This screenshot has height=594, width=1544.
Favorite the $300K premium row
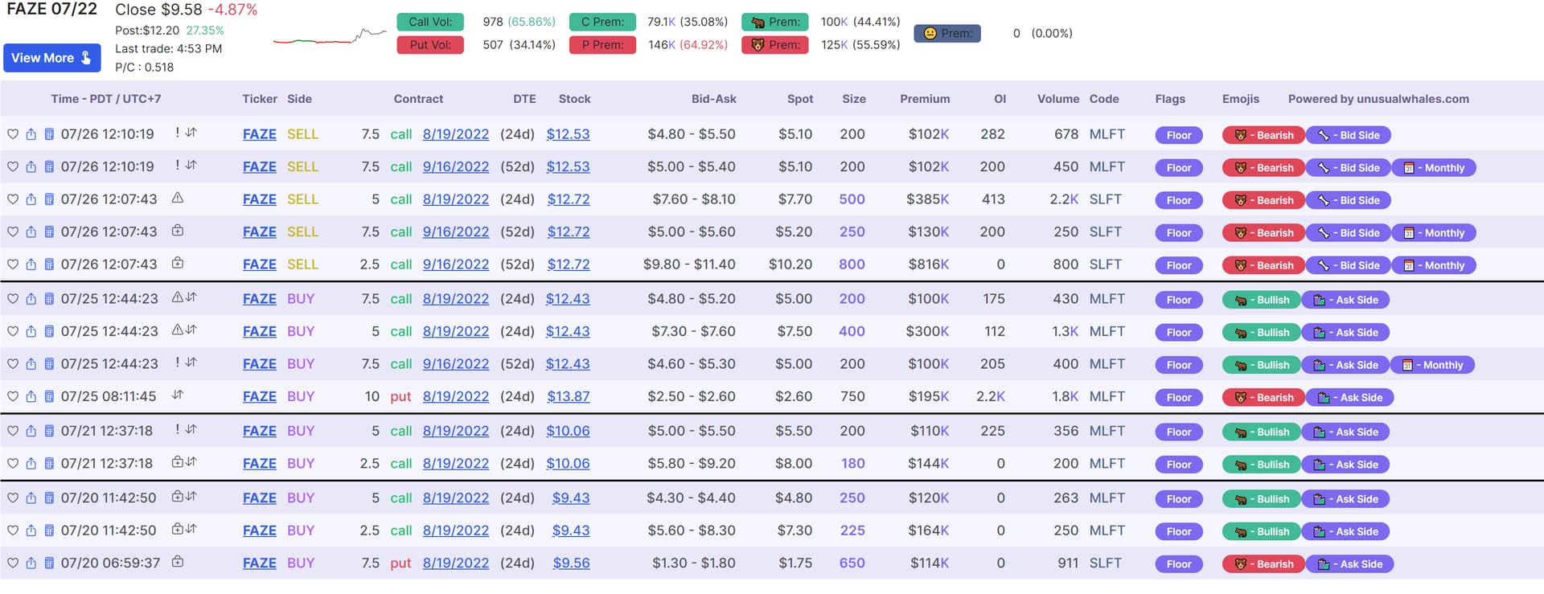coord(13,332)
